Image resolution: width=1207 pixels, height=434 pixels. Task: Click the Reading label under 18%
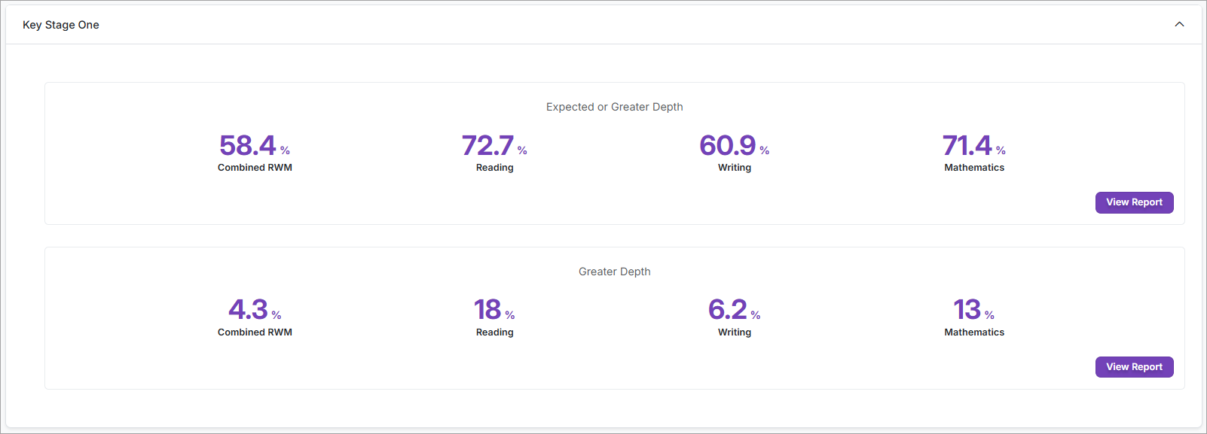coord(494,332)
